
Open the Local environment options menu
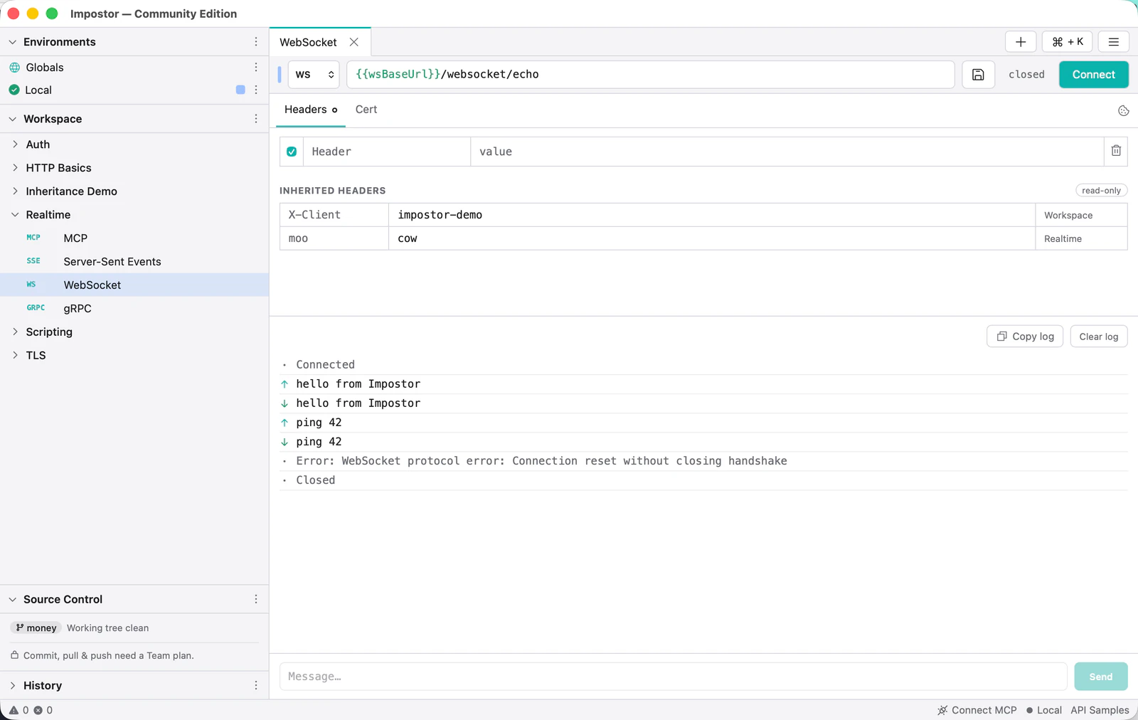coord(256,90)
